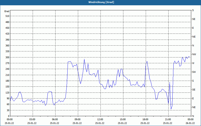Select the 300 value on the degree axis

tap(8, 57)
